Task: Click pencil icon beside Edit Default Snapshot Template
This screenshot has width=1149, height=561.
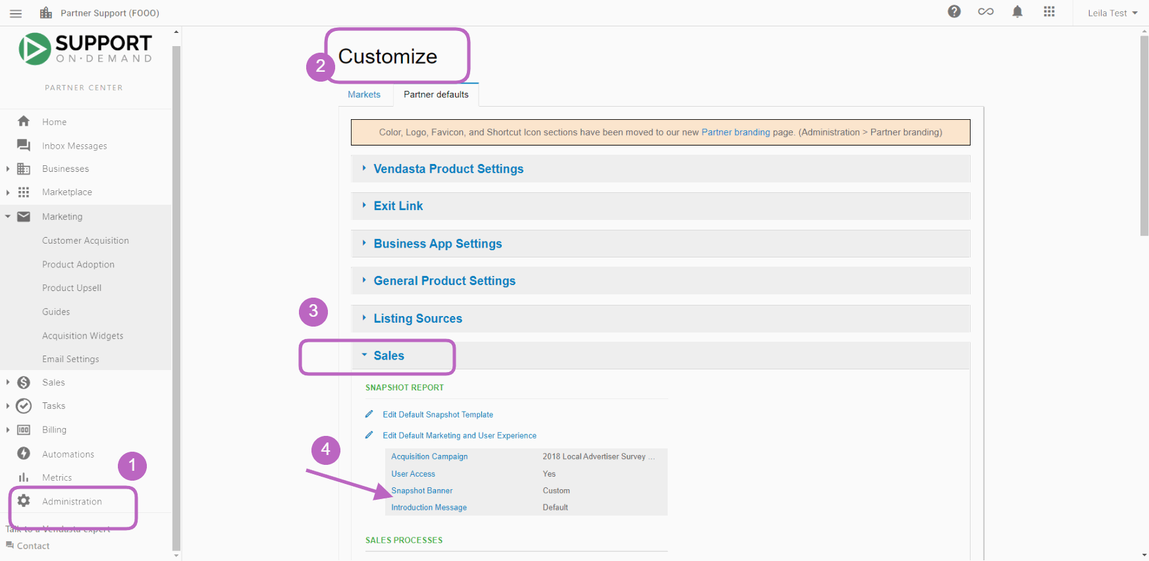Action: [x=369, y=414]
